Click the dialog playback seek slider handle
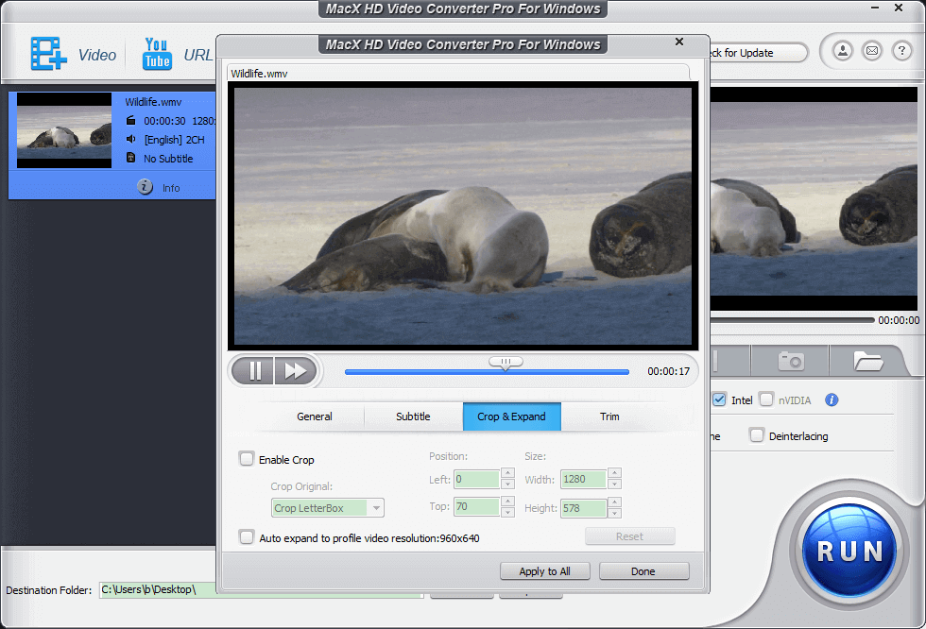The height and width of the screenshot is (629, 926). [x=506, y=363]
